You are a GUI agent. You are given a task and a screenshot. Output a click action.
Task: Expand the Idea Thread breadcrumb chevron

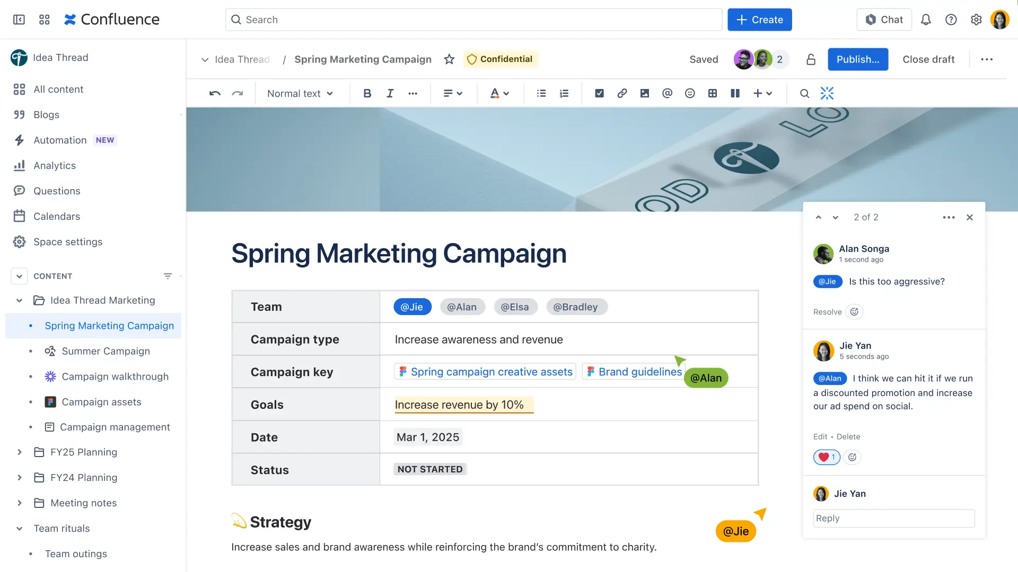pos(205,60)
